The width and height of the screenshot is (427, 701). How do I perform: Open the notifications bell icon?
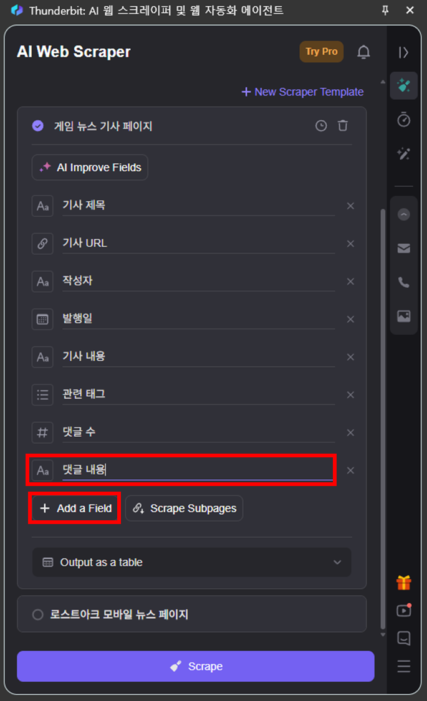pos(363,52)
